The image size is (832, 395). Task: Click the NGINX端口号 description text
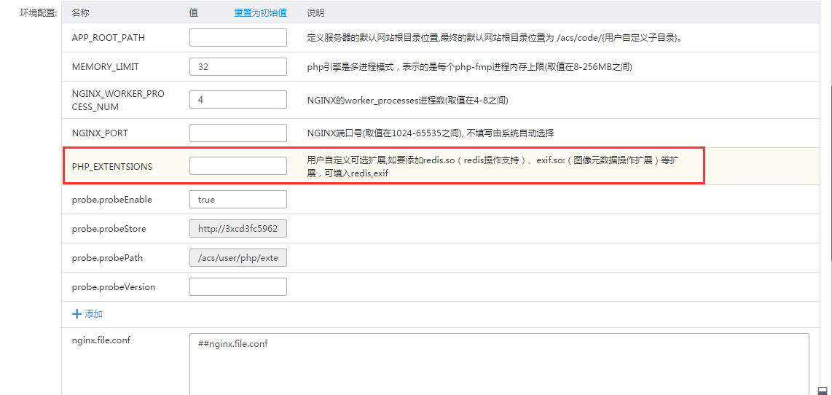(431, 133)
